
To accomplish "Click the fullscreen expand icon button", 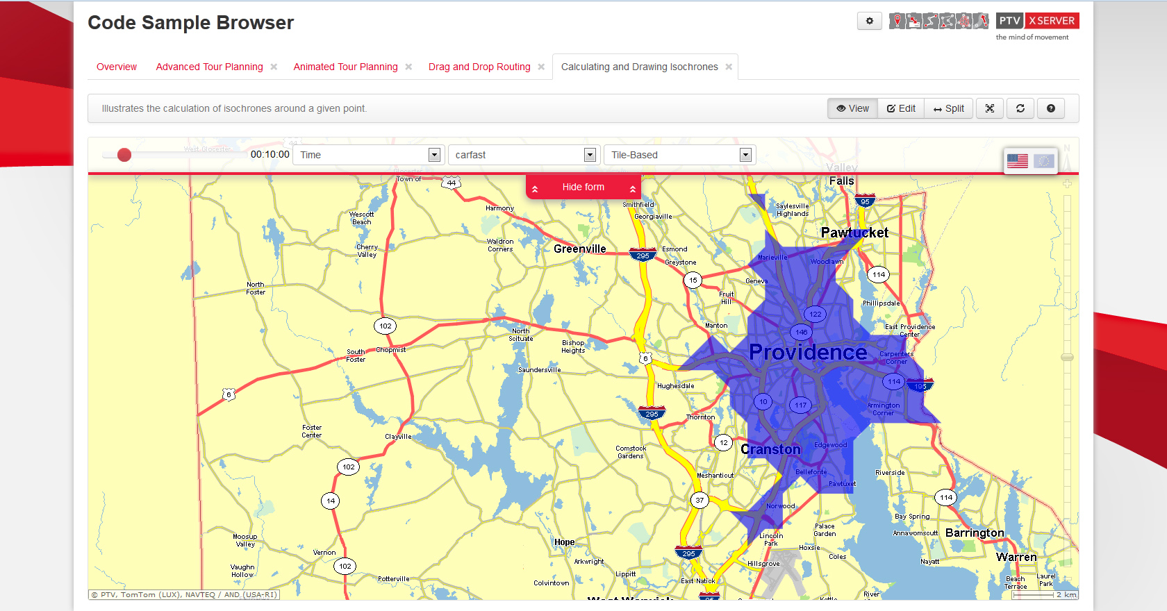I will tap(989, 108).
